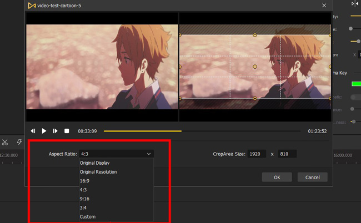Viewport: 361px width, 223px height.
Task: Stop the video playback
Action: [x=67, y=131]
